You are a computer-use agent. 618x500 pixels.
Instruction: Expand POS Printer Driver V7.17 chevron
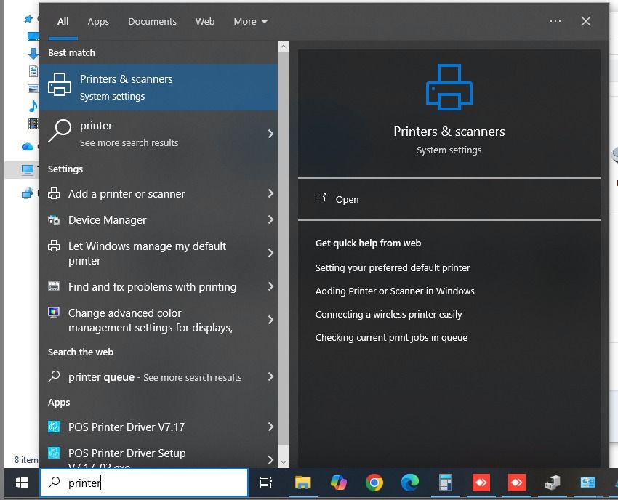[270, 427]
